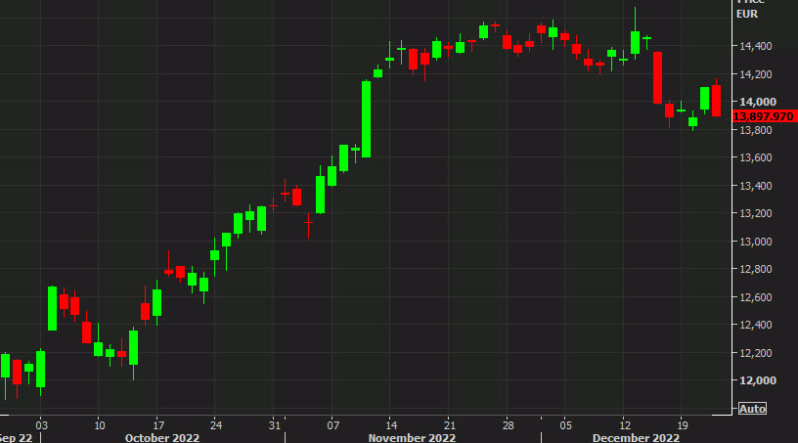Click the 13,000 price axis label
The image size is (798, 443).
(755, 242)
